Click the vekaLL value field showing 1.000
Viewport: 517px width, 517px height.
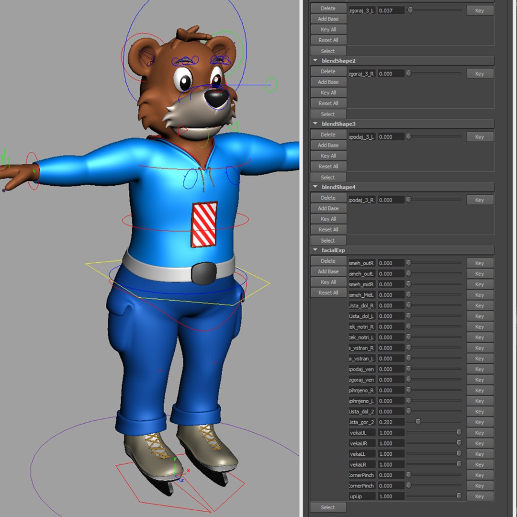[391, 454]
